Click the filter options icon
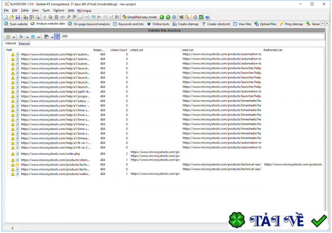Image resolution: width=332 pixels, height=233 pixels. point(46,37)
